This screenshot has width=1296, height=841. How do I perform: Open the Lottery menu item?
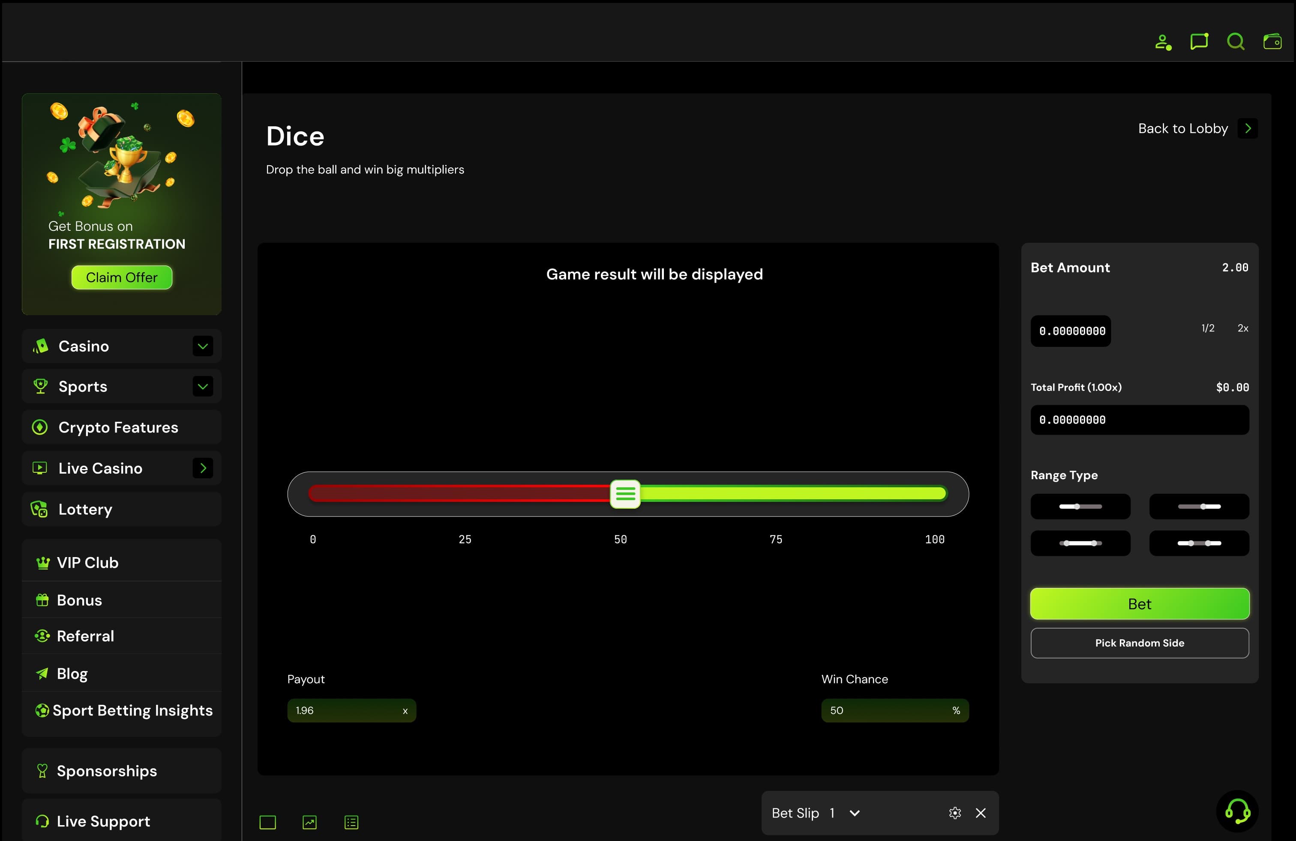(x=121, y=509)
